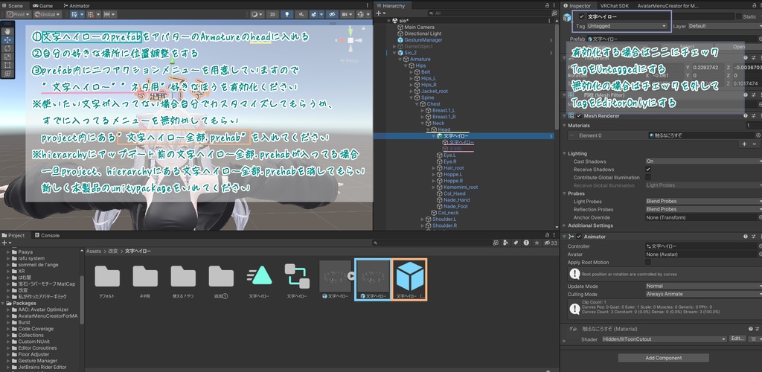Add material slot with plus button
This screenshot has width=762, height=372.
click(743, 144)
